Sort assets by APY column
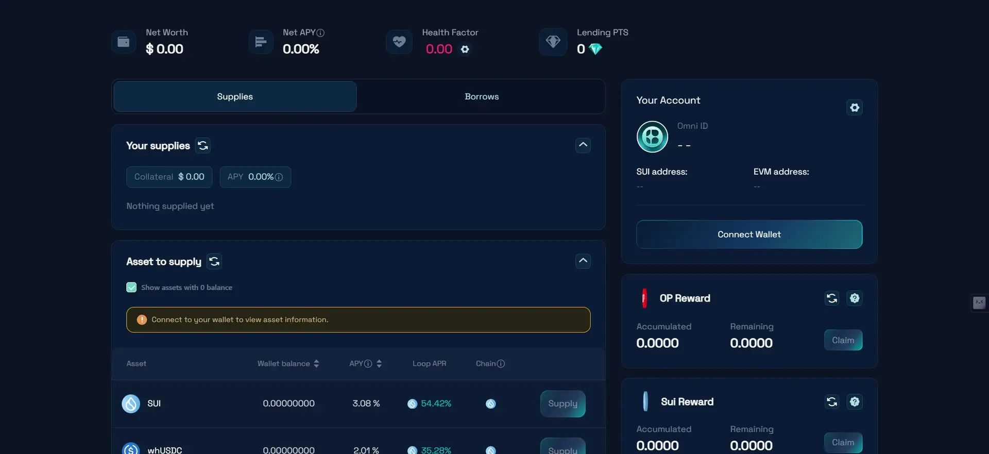This screenshot has width=989, height=454. pos(379,364)
